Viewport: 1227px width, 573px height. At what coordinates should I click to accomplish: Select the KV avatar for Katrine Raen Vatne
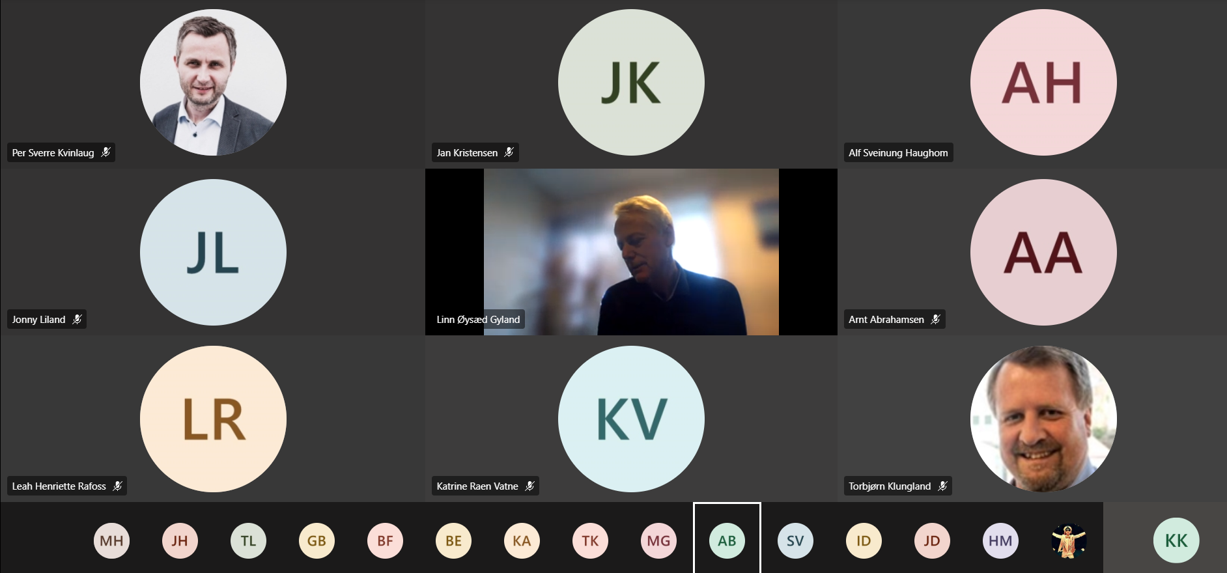pyautogui.click(x=631, y=419)
